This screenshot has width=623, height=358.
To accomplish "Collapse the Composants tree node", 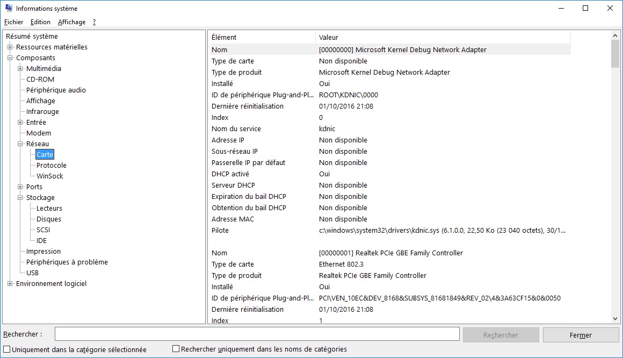I will tap(10, 58).
